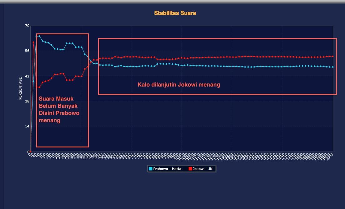345x209 pixels.
Task: Select the final Jokowi - JK data point at 2000
Action: point(333,57)
